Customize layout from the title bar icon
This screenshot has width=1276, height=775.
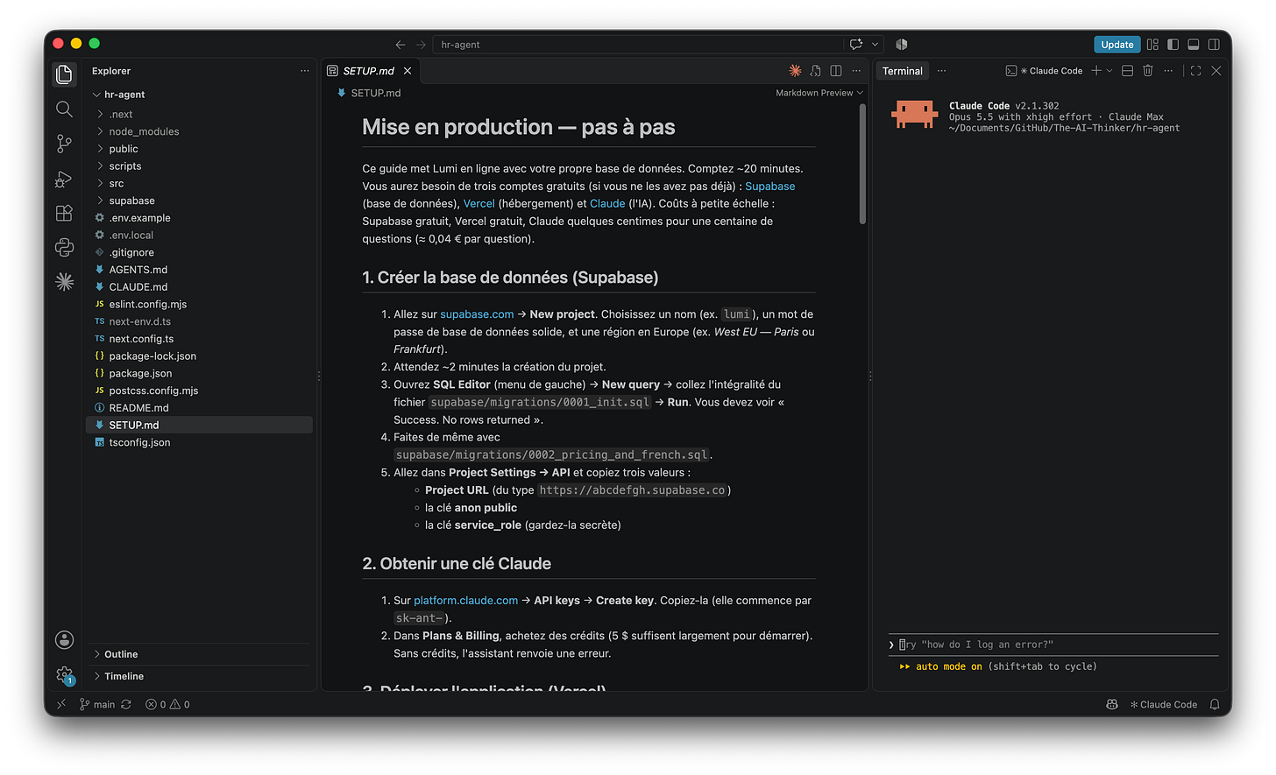click(1152, 45)
